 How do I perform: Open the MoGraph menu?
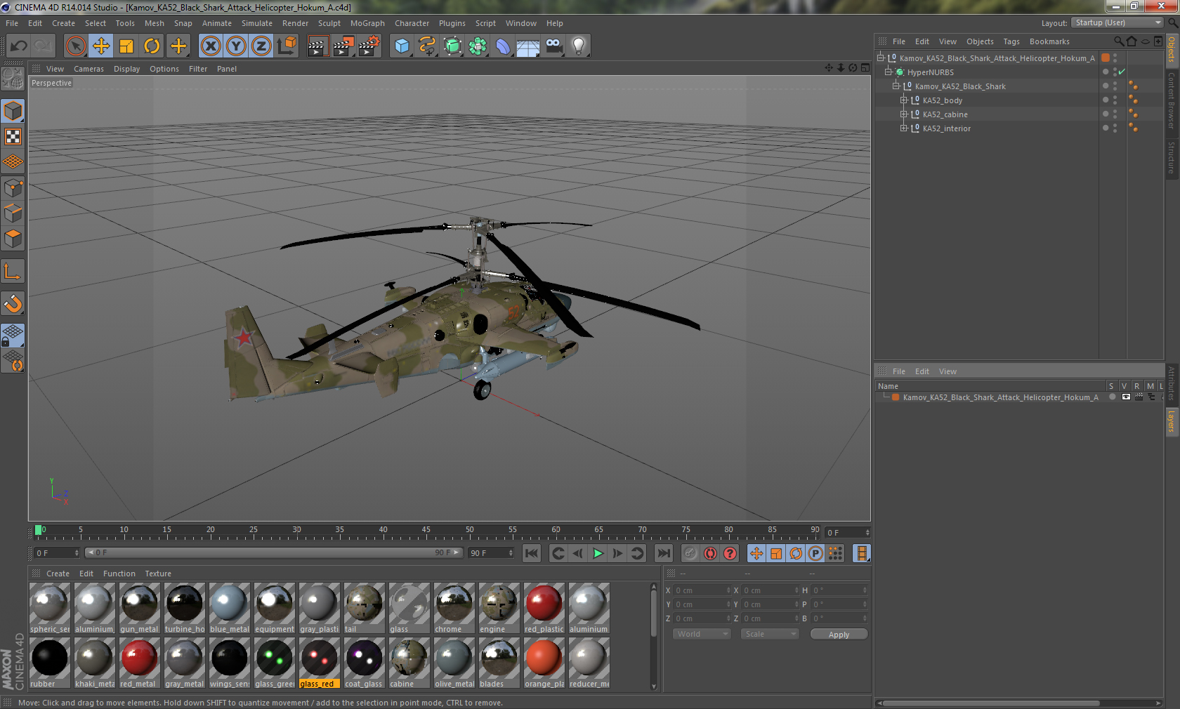tap(367, 23)
